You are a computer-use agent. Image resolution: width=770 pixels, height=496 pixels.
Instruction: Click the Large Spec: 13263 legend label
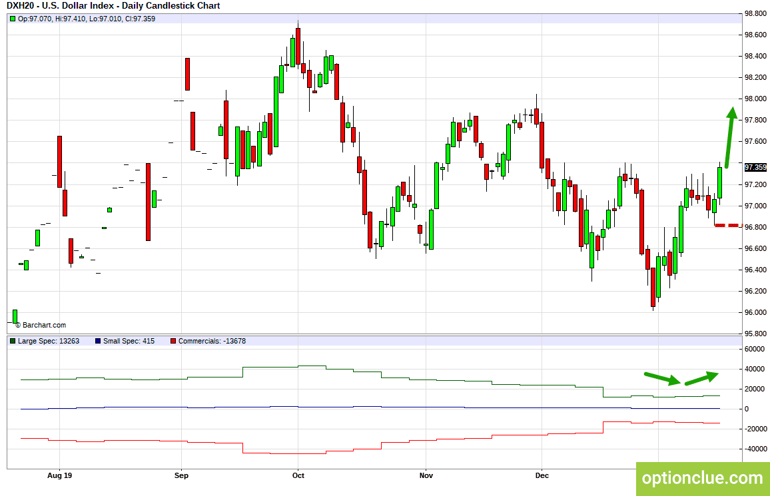(x=49, y=341)
